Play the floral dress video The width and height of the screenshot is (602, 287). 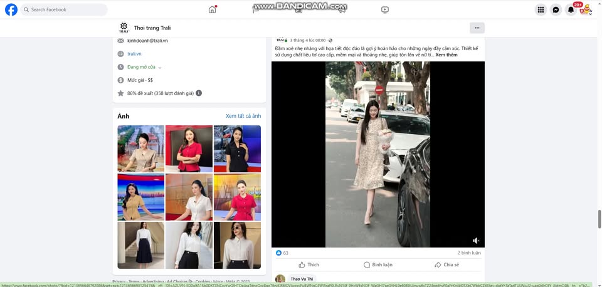pos(378,154)
